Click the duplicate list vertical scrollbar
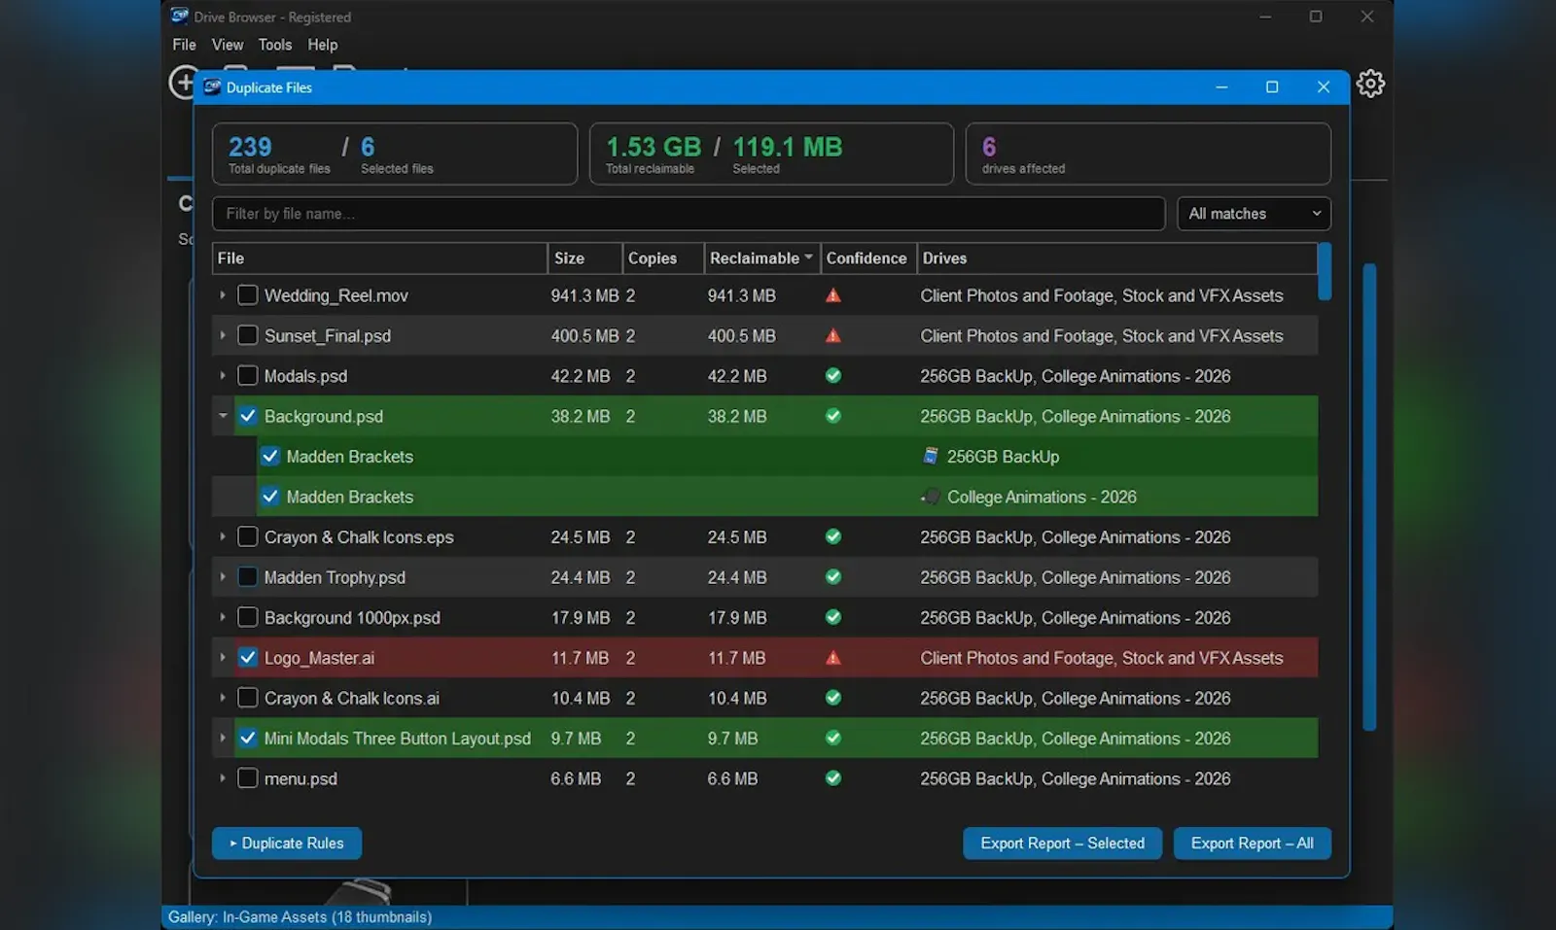The height and width of the screenshot is (930, 1556). (x=1325, y=272)
